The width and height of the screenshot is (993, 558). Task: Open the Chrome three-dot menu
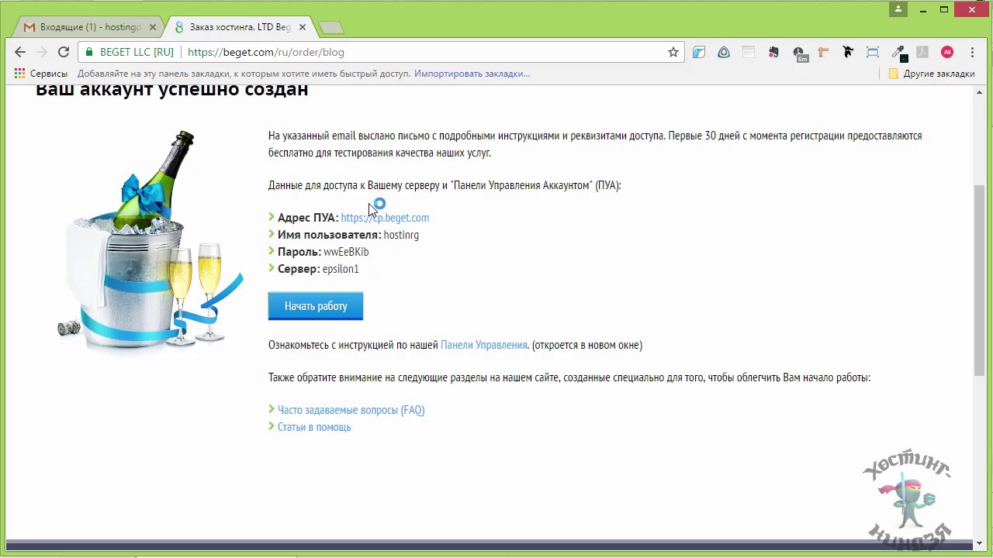[x=972, y=52]
